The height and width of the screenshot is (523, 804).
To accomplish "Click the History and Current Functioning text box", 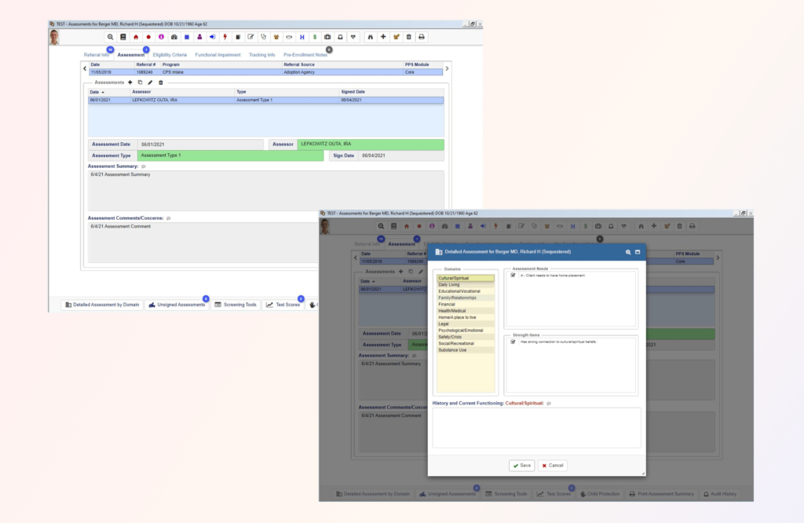I will [x=536, y=427].
